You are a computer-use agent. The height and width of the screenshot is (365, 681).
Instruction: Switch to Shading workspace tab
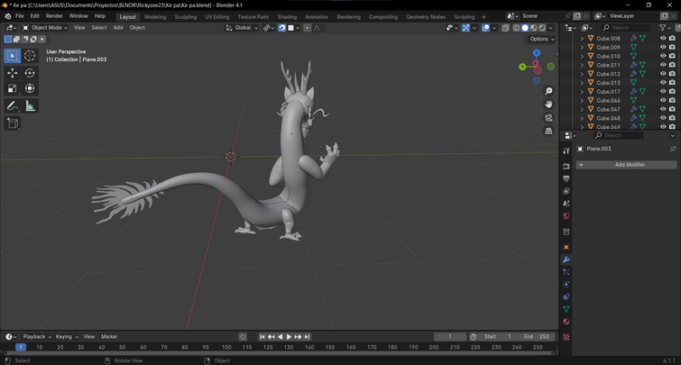tap(287, 17)
